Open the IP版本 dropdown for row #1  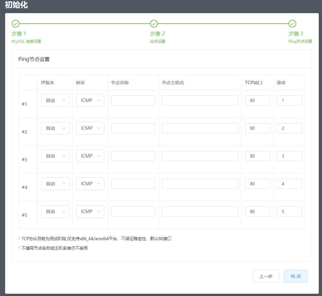55,100
